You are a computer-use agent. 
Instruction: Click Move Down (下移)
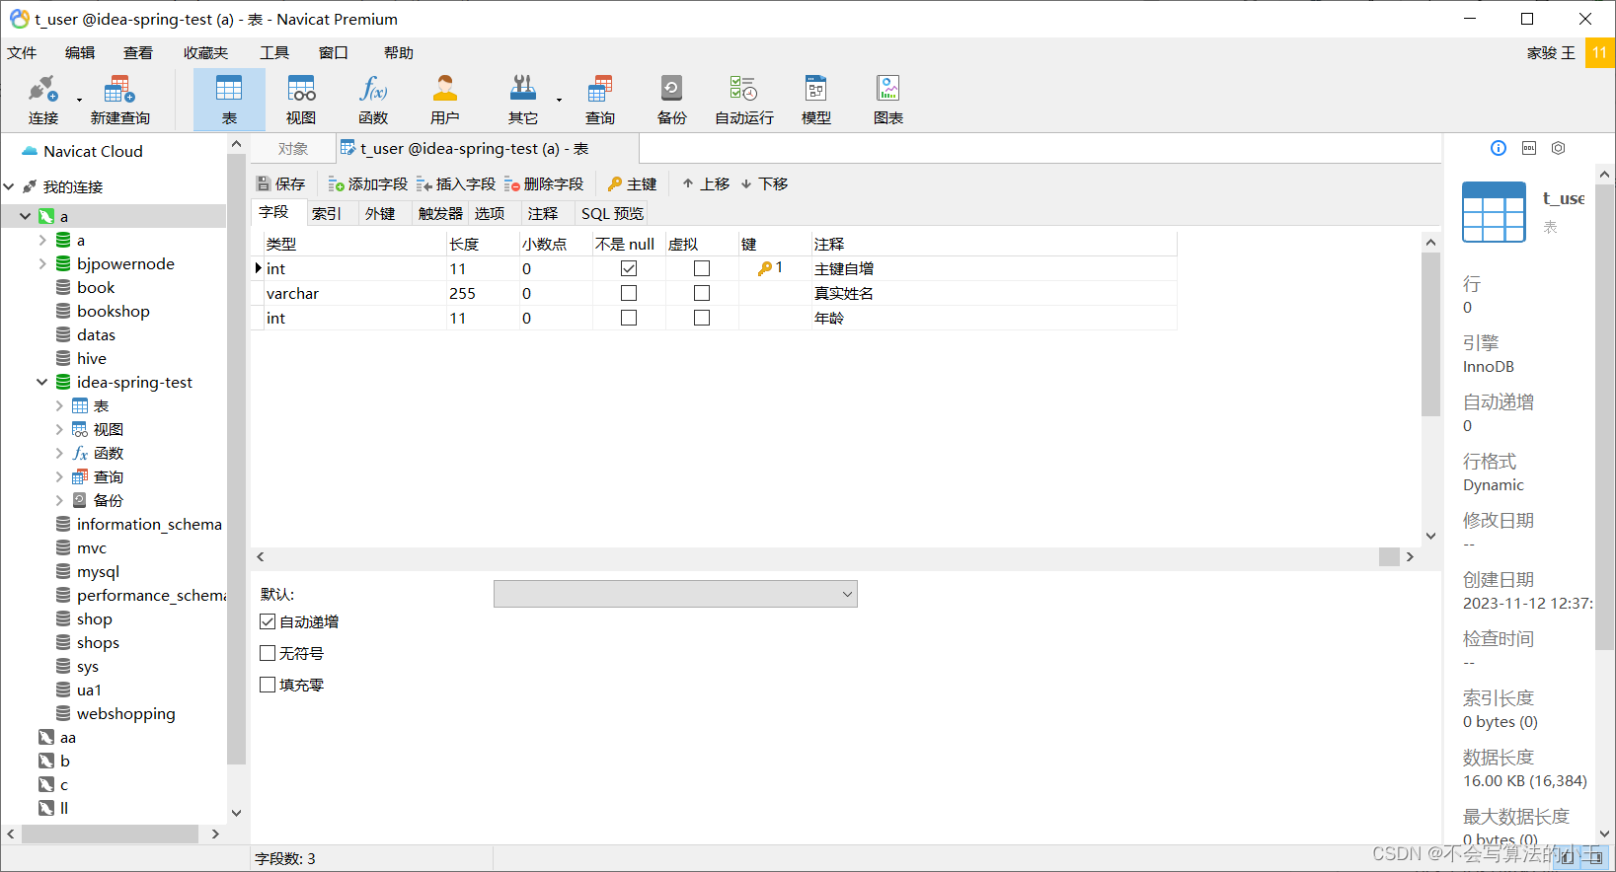[x=764, y=183]
